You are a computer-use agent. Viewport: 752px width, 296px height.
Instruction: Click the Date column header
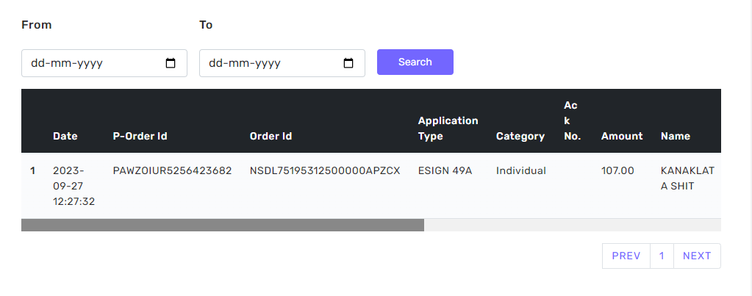coord(65,136)
